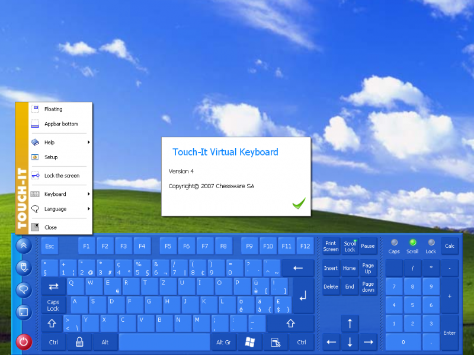Toggle the Insert key

click(331, 268)
